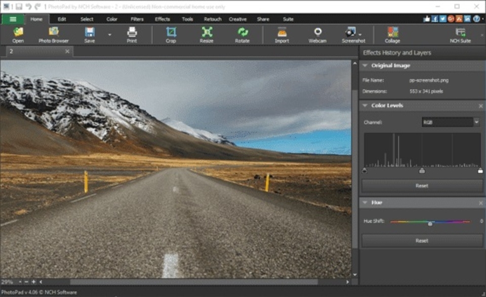Create a Collage
The image size is (486, 297).
pos(392,34)
